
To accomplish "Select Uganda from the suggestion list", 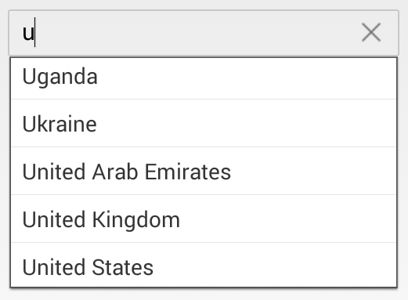I will (204, 78).
